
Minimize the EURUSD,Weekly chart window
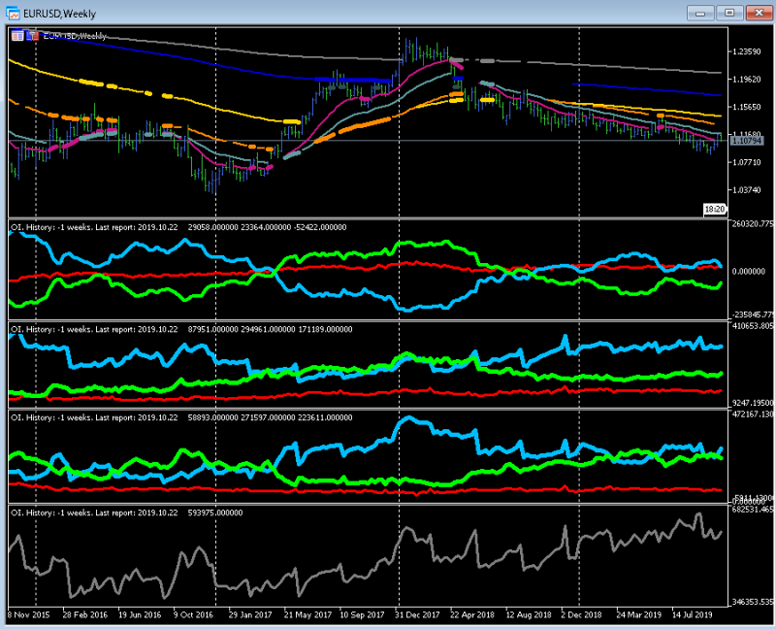pyautogui.click(x=700, y=13)
